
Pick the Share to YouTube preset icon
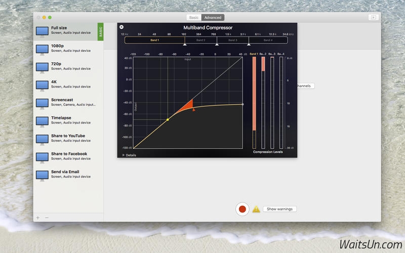[42, 139]
